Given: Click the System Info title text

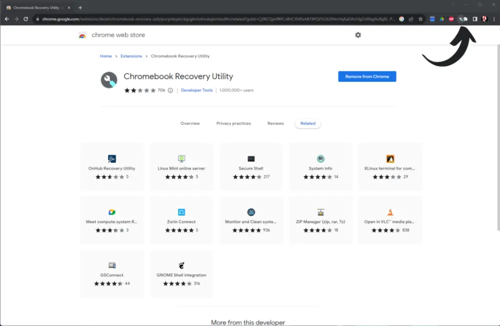Looking at the screenshot, I should tap(320, 168).
